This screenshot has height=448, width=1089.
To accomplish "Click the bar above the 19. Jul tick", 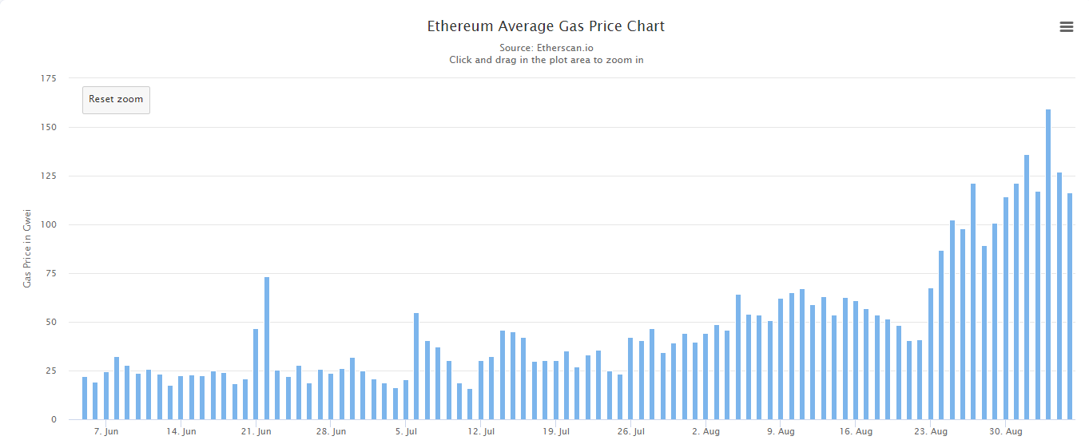I will pos(556,390).
